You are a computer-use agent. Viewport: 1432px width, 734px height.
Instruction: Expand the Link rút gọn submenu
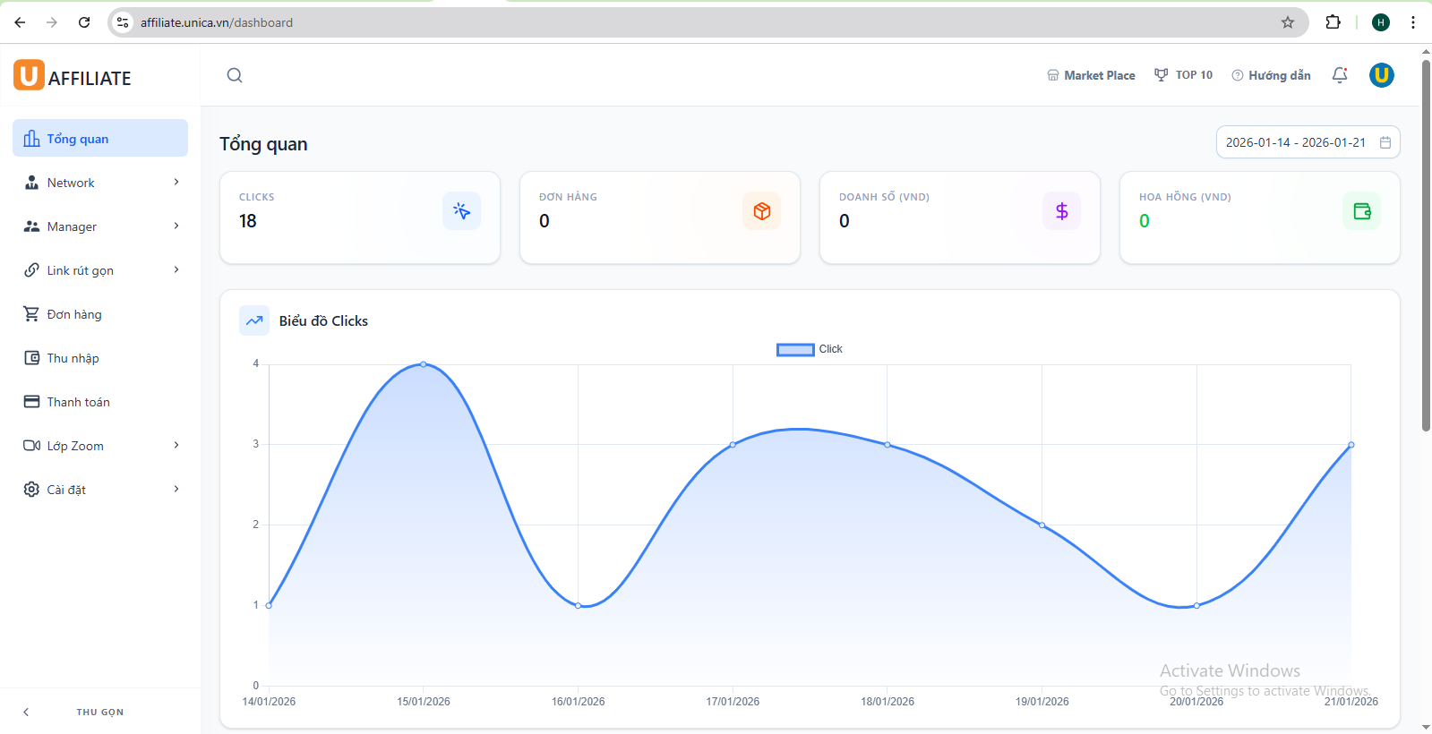[100, 270]
